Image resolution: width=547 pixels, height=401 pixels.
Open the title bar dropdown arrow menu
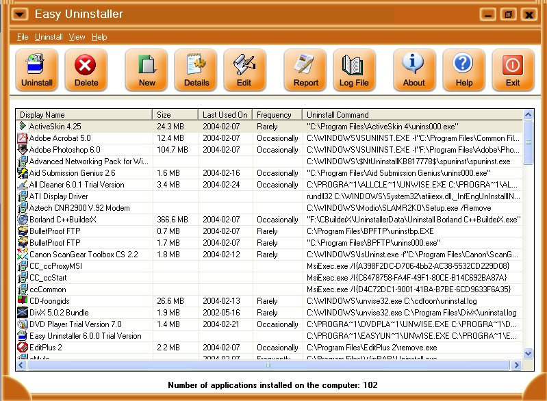click(21, 14)
